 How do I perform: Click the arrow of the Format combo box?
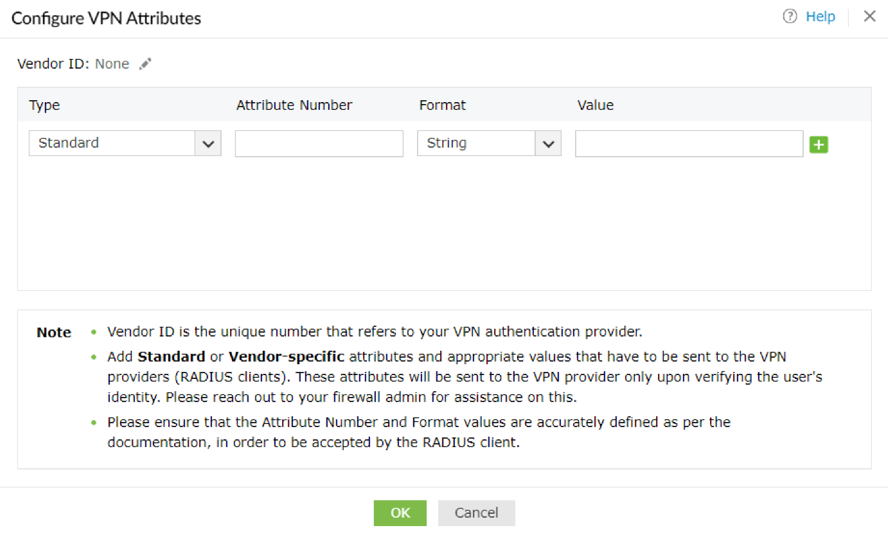coord(548,144)
